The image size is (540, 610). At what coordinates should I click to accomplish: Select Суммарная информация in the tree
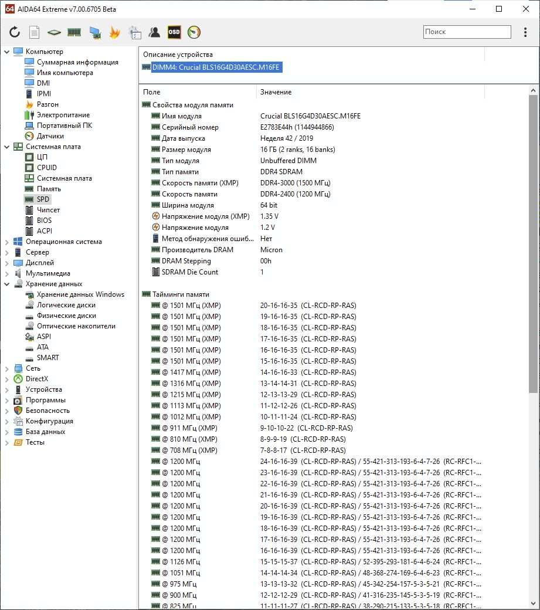tap(77, 62)
